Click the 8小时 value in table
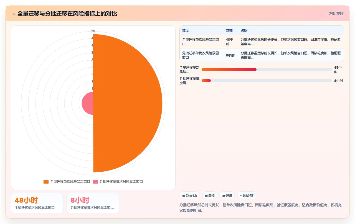This screenshot has height=224, width=355. click(230, 55)
